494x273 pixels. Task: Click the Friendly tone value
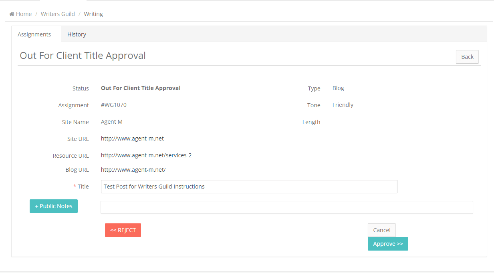coord(343,105)
